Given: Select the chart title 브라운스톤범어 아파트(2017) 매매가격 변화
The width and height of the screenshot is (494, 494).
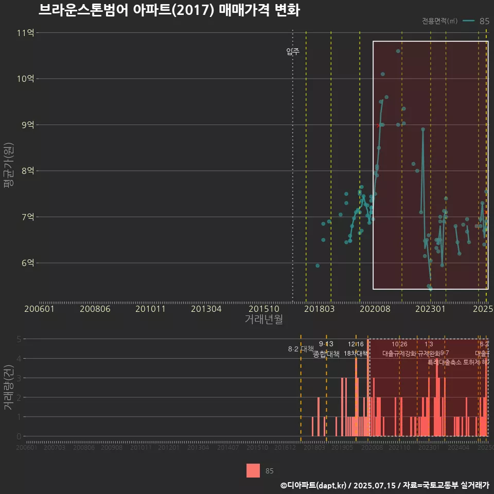Looking at the screenshot, I should coord(169,10).
